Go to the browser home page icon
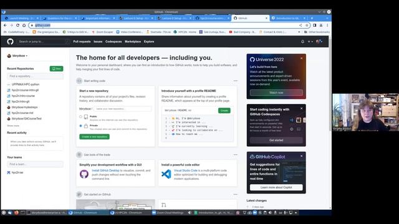Screen dimensions: 399x224 click(x=24, y=25)
